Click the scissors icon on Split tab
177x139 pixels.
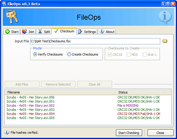(40, 31)
